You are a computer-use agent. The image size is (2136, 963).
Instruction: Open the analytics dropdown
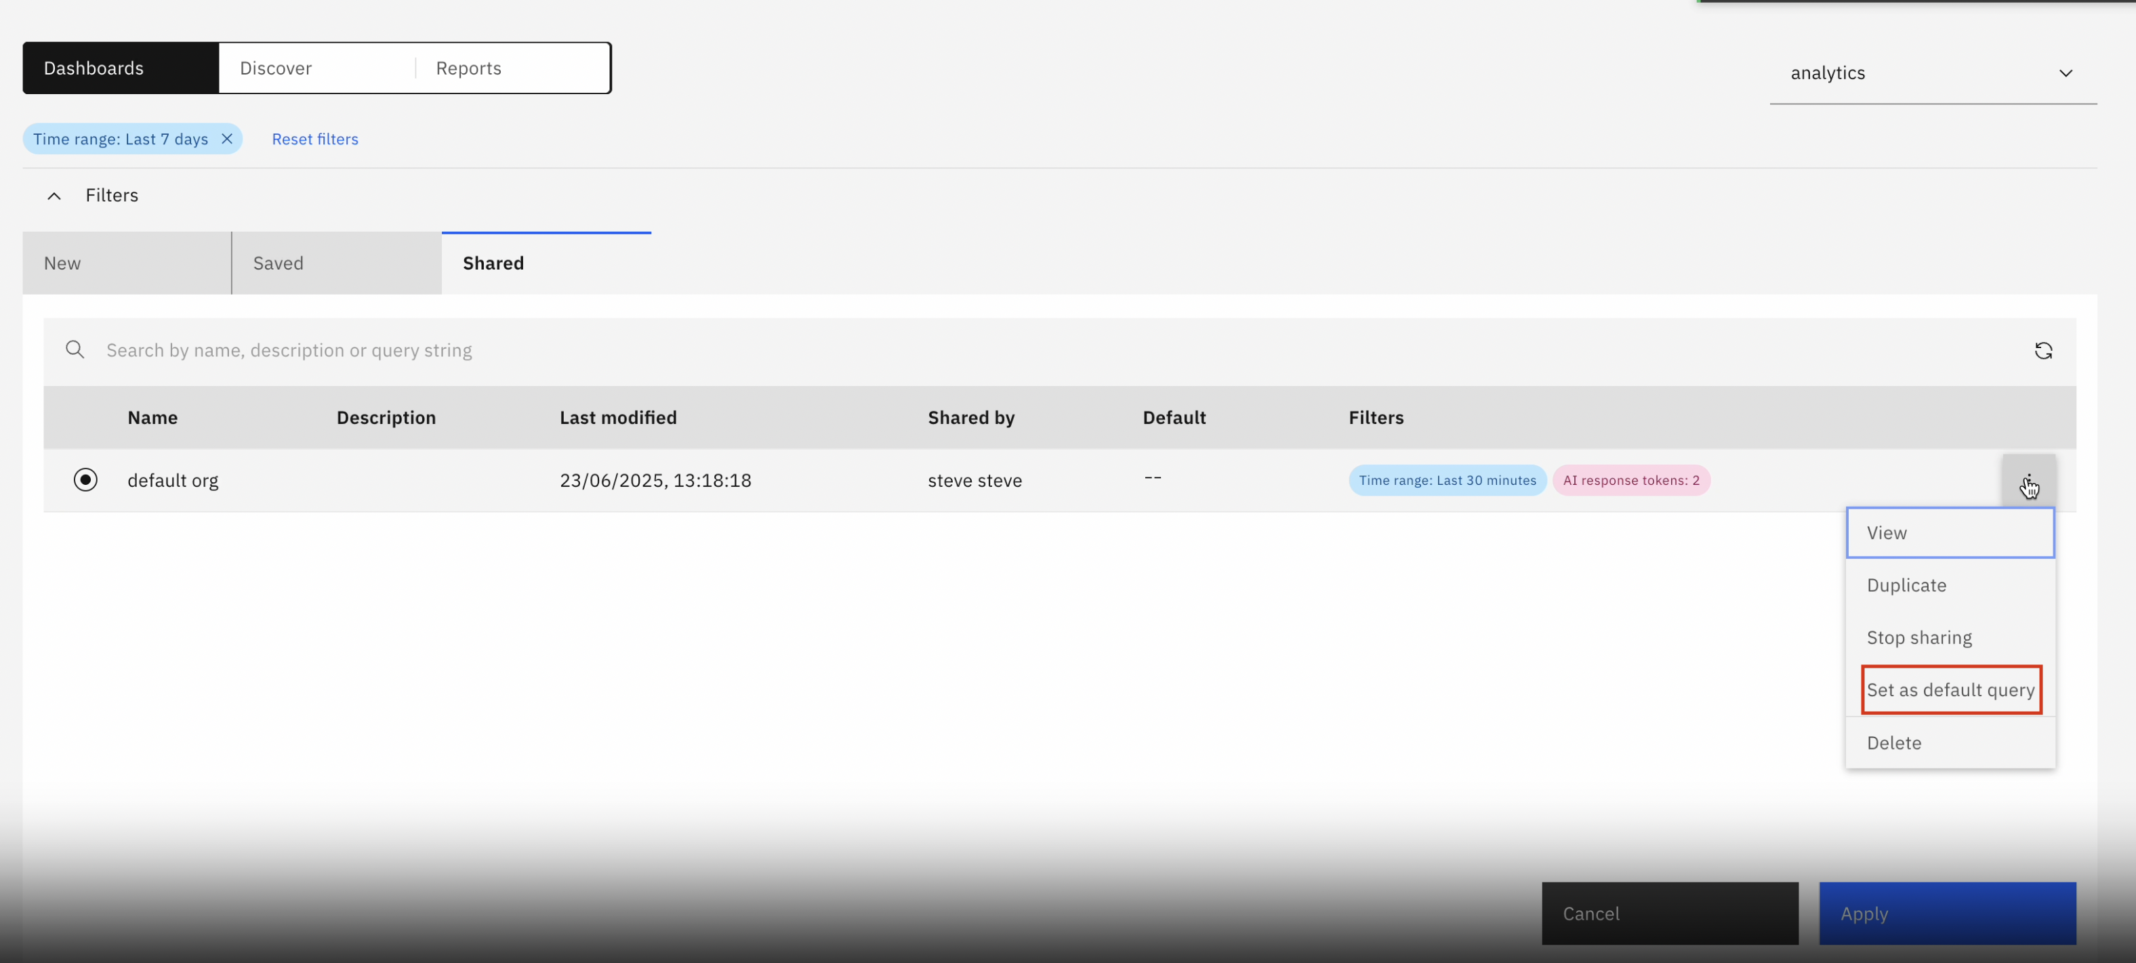pos(1932,73)
